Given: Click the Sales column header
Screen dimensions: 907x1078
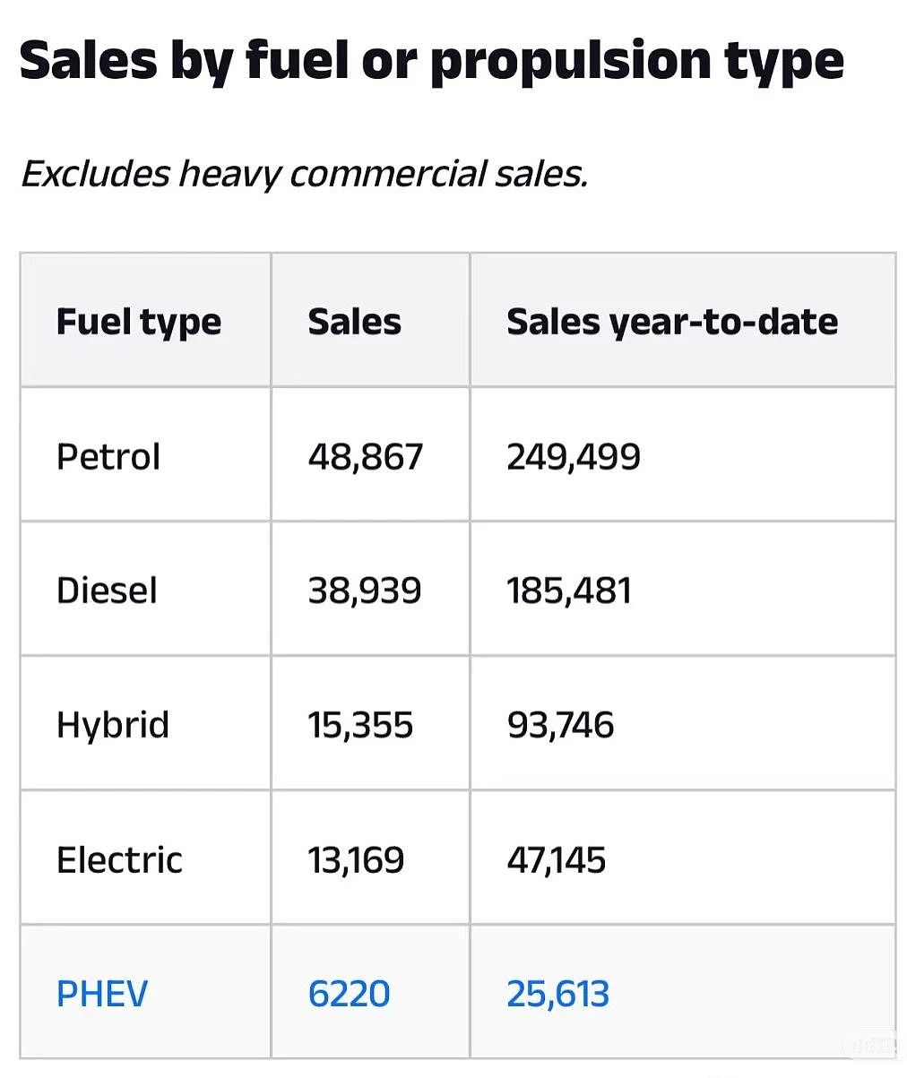Looking at the screenshot, I should [354, 322].
